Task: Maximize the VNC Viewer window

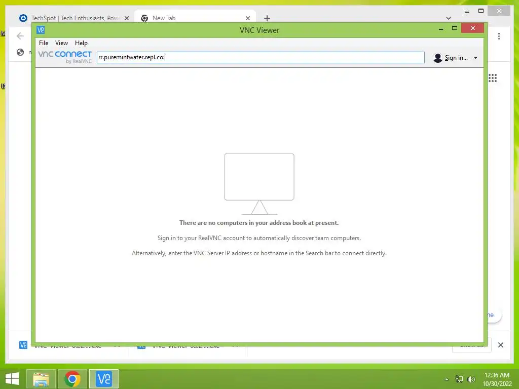Action: (455, 28)
